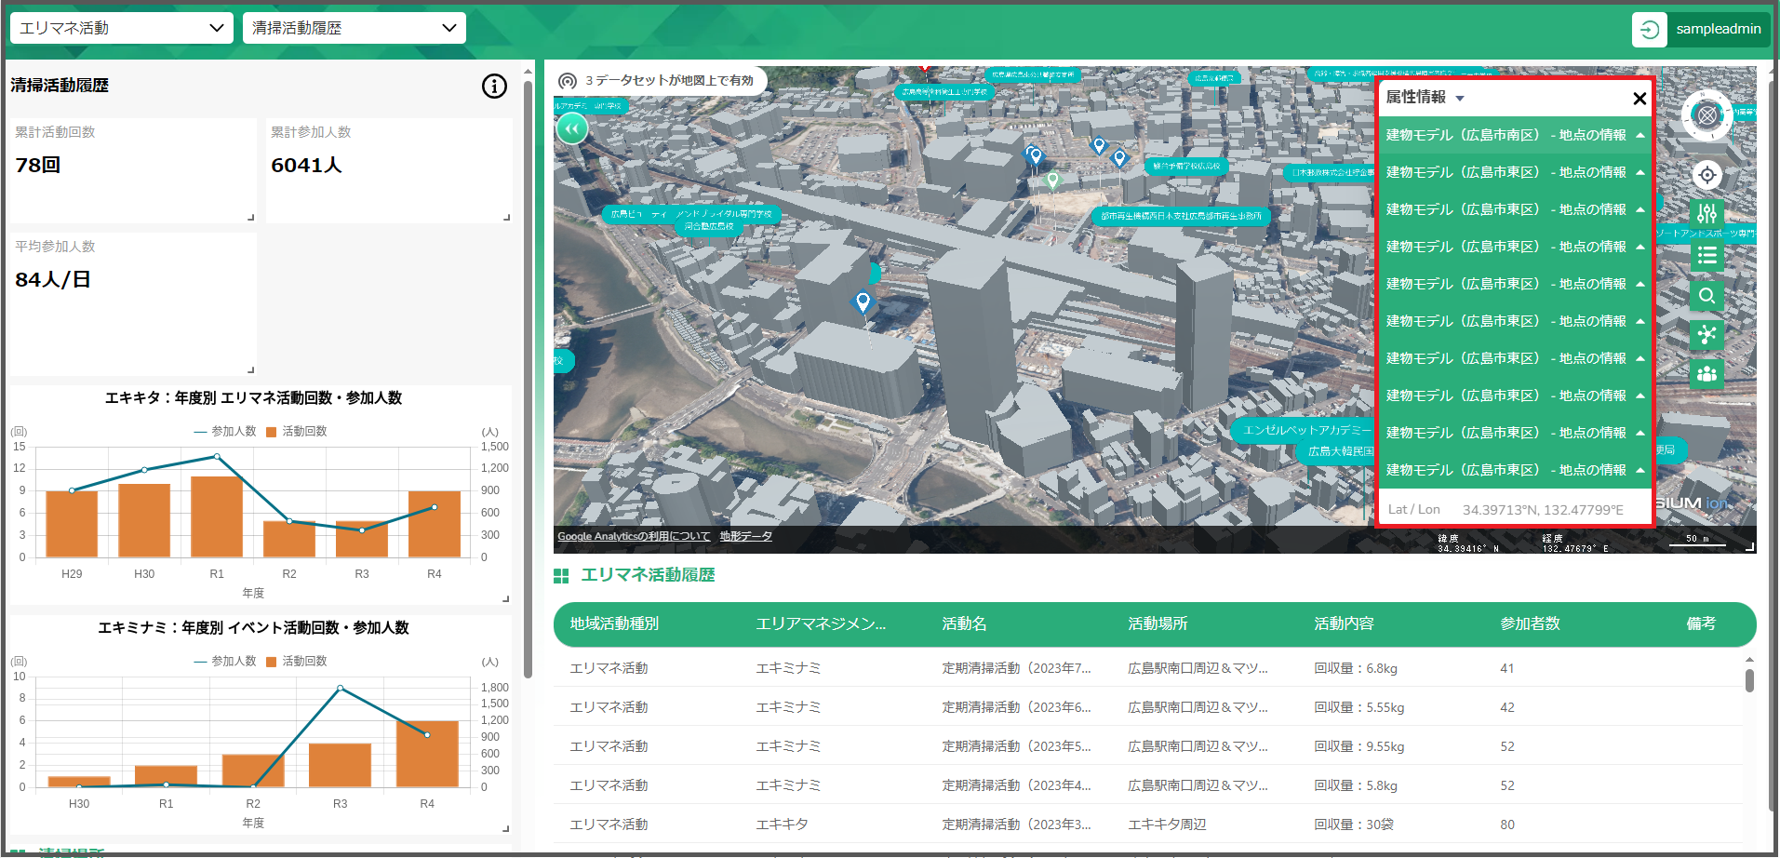Open the エリマネ活動 dropdown

[x=121, y=28]
